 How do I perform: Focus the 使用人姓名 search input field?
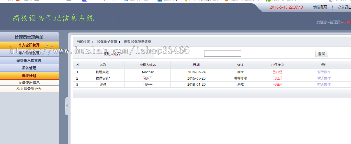point(223,54)
